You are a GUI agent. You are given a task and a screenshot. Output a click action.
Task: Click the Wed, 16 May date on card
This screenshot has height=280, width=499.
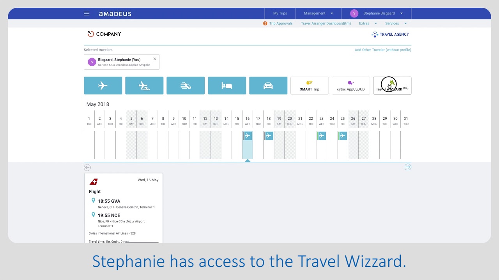[x=148, y=180]
